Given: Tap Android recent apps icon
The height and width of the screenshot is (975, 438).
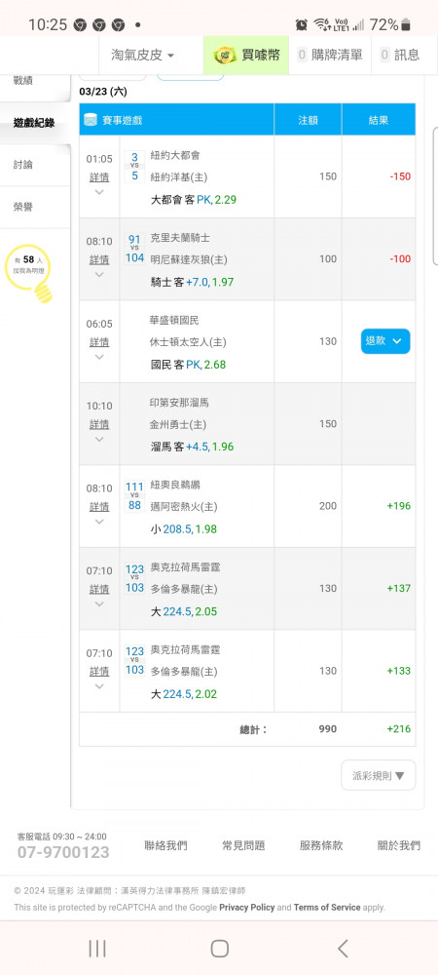Looking at the screenshot, I should click(x=97, y=949).
